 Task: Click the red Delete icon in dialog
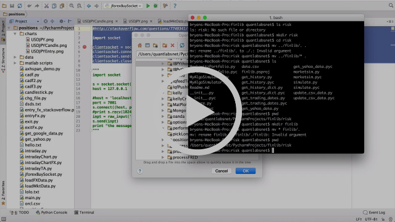[172, 46]
